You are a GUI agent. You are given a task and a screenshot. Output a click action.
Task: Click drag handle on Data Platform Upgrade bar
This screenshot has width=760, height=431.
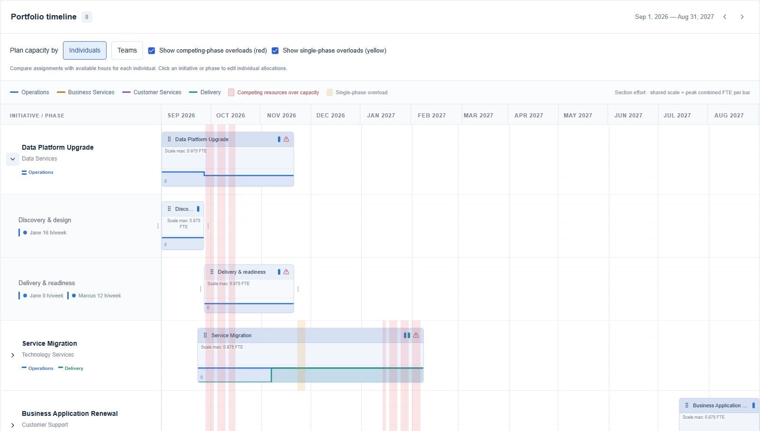169,139
